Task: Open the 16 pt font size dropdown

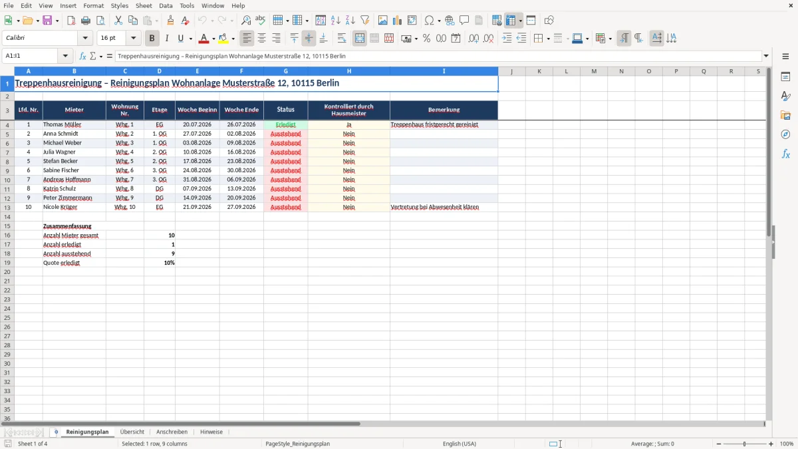Action: pos(133,39)
